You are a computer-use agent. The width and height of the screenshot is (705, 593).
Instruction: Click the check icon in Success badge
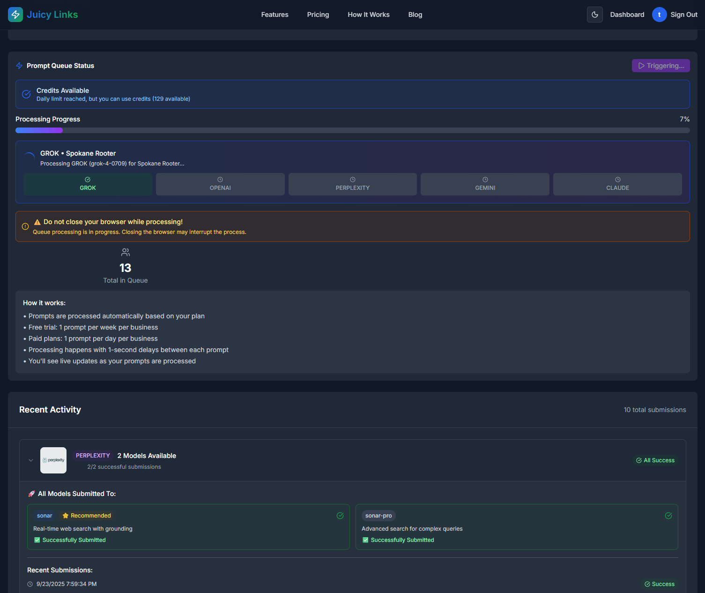(x=647, y=584)
